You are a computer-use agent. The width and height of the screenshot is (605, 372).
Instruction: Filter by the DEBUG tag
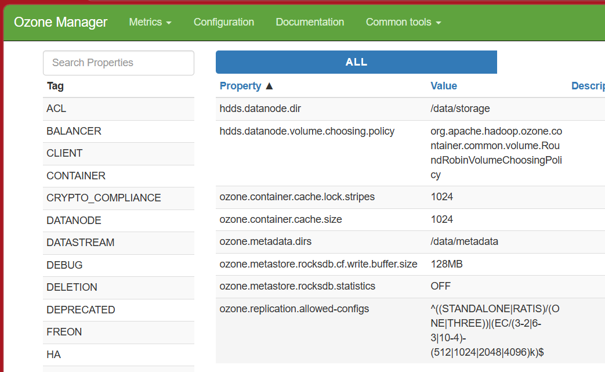tap(118, 265)
